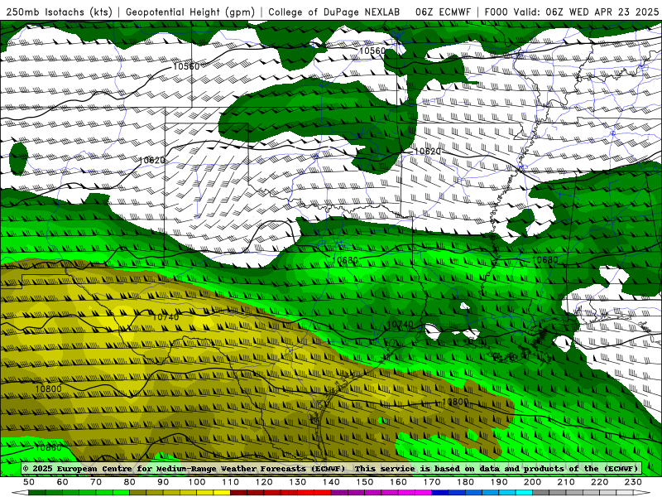Click the 160 value on color scale
The width and height of the screenshot is (662, 497).
[x=398, y=482]
